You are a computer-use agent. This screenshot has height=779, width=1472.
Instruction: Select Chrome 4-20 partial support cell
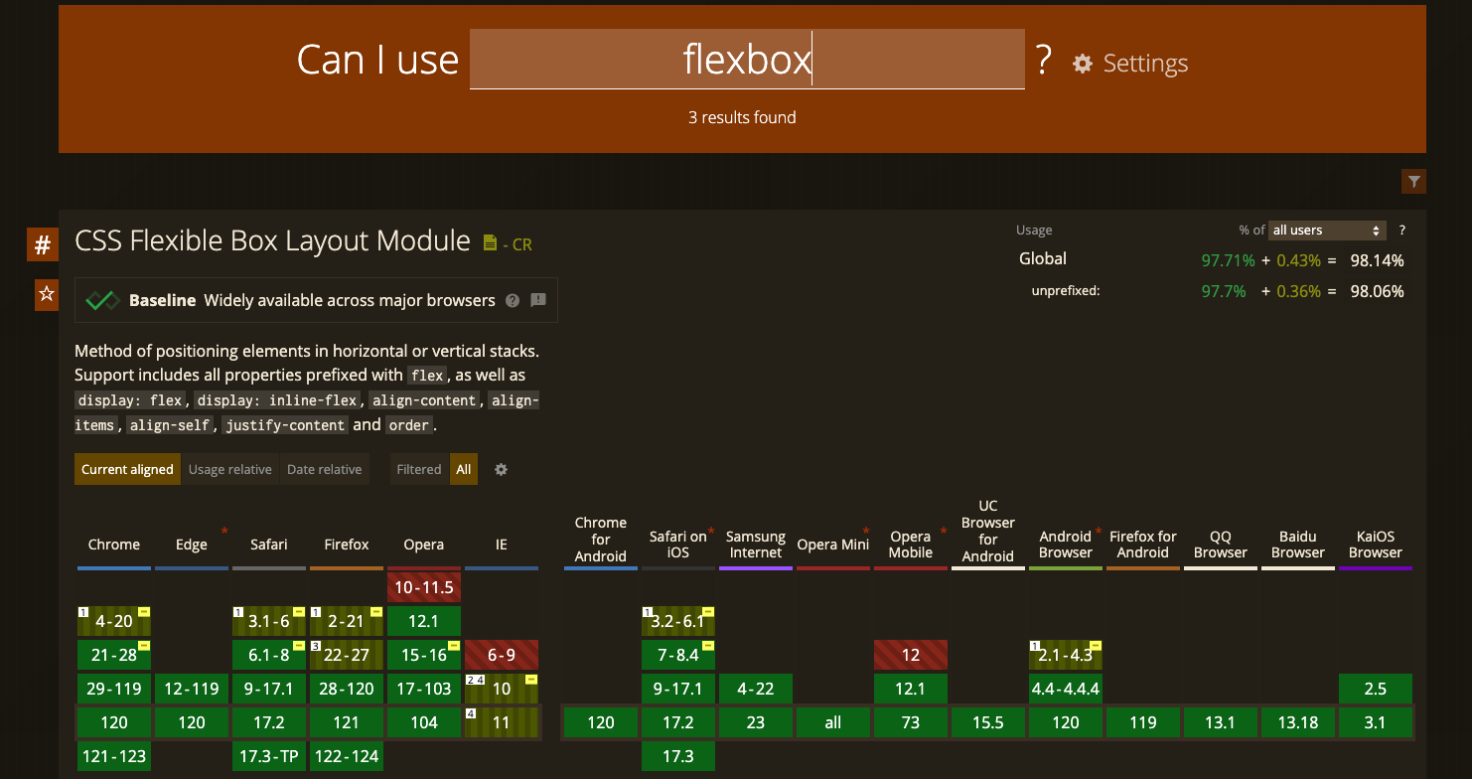coord(114,621)
